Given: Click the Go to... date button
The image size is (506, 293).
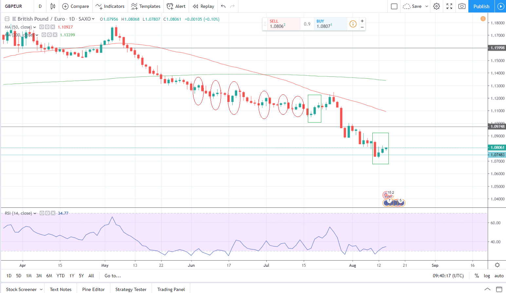Looking at the screenshot, I should [x=113, y=276].
